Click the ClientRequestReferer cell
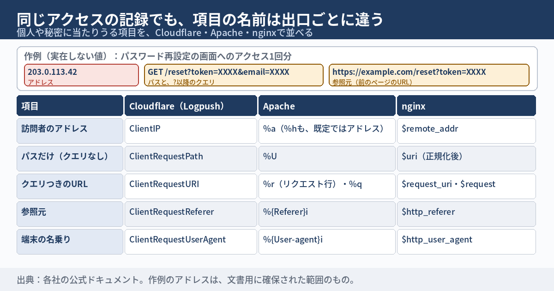554x291 pixels. coord(191,214)
